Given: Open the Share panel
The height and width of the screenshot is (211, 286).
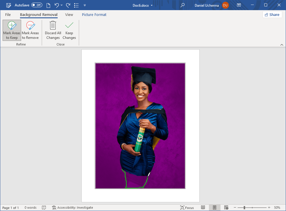Looking at the screenshot, I should (272, 14).
